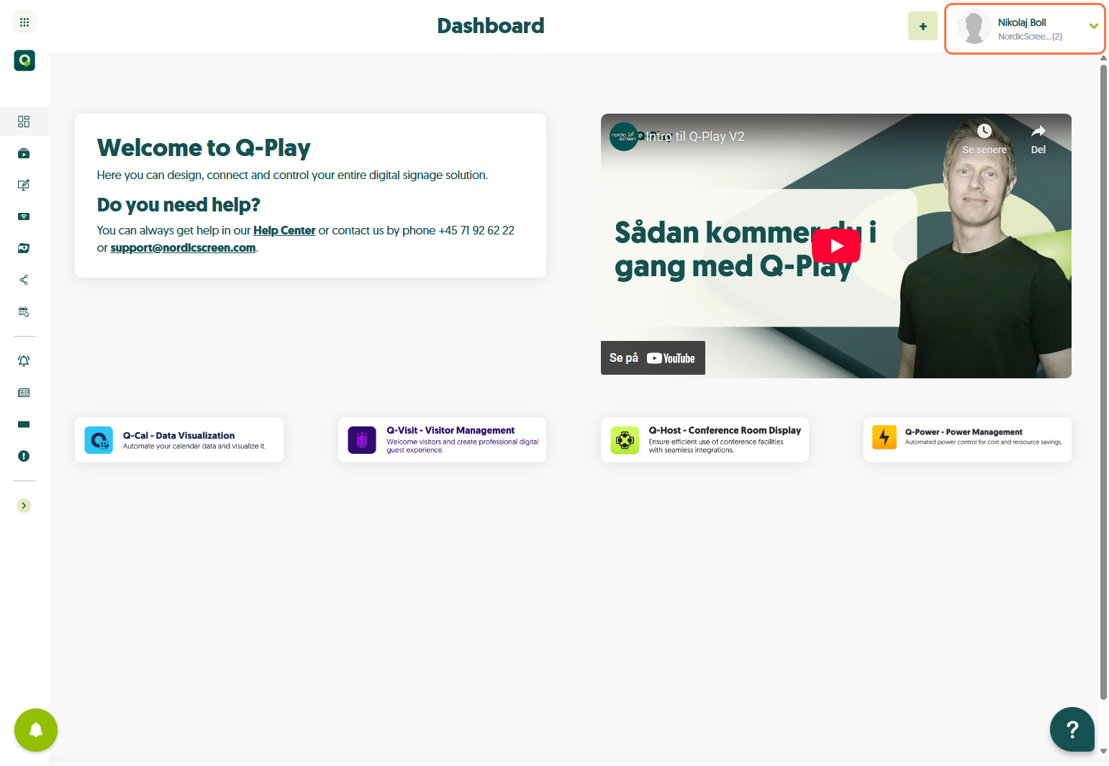
Task: Click the Q-Power lightning app icon
Action: tap(884, 437)
